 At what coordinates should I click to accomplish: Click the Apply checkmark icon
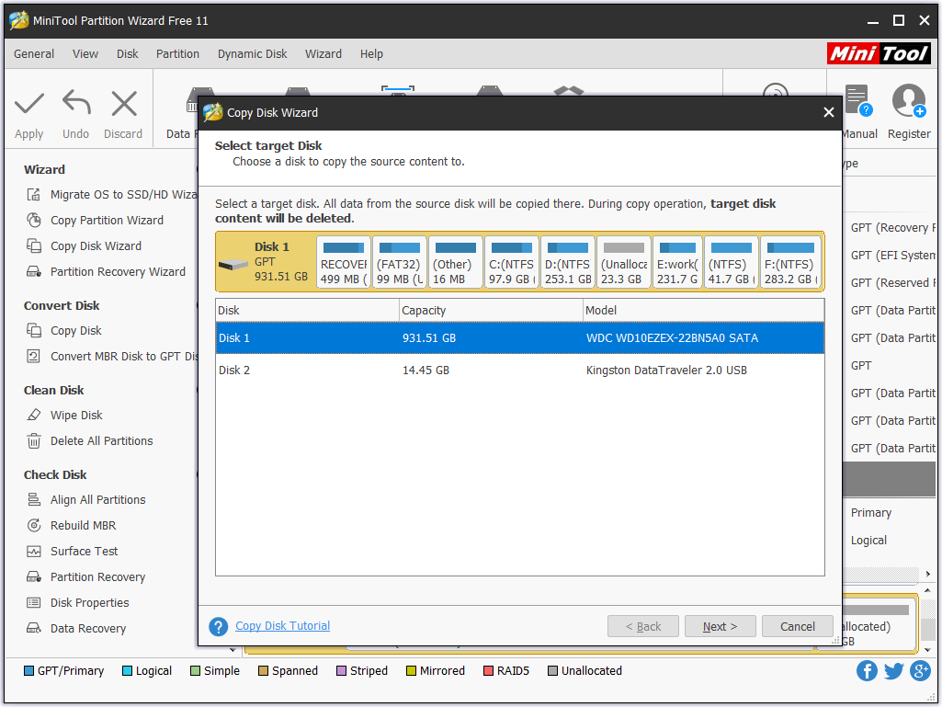[29, 104]
